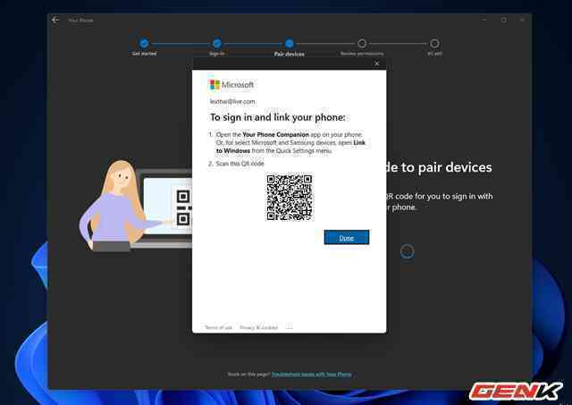Click the pairing QR code in the dialog

point(290,198)
